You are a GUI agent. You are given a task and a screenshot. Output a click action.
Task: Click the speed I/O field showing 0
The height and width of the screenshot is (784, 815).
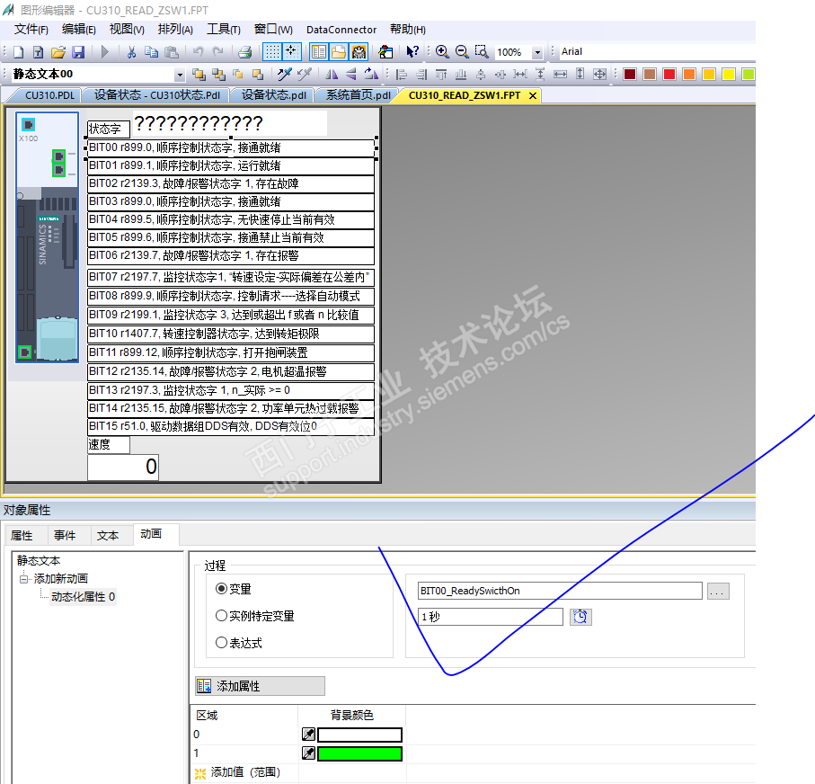point(123,467)
